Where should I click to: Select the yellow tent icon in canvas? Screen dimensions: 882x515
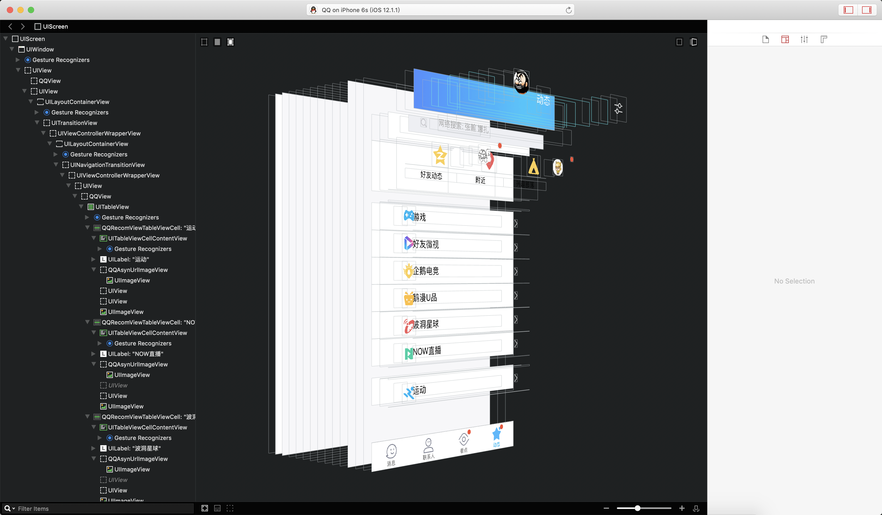[x=533, y=166]
